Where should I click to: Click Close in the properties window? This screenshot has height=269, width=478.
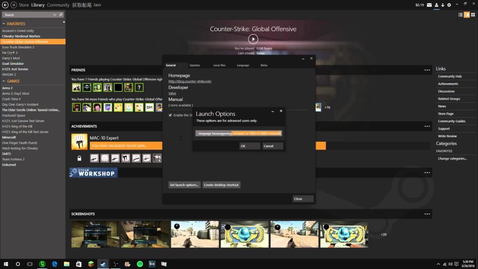coord(302,199)
